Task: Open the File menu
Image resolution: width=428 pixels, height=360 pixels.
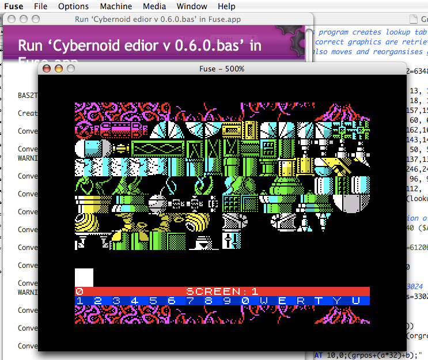Action: coord(41,6)
